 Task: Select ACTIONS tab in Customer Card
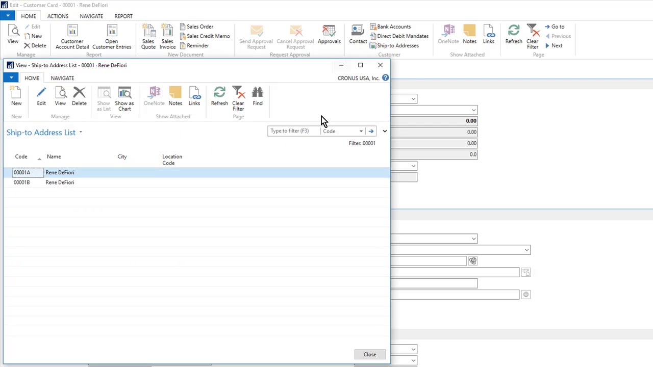(58, 16)
